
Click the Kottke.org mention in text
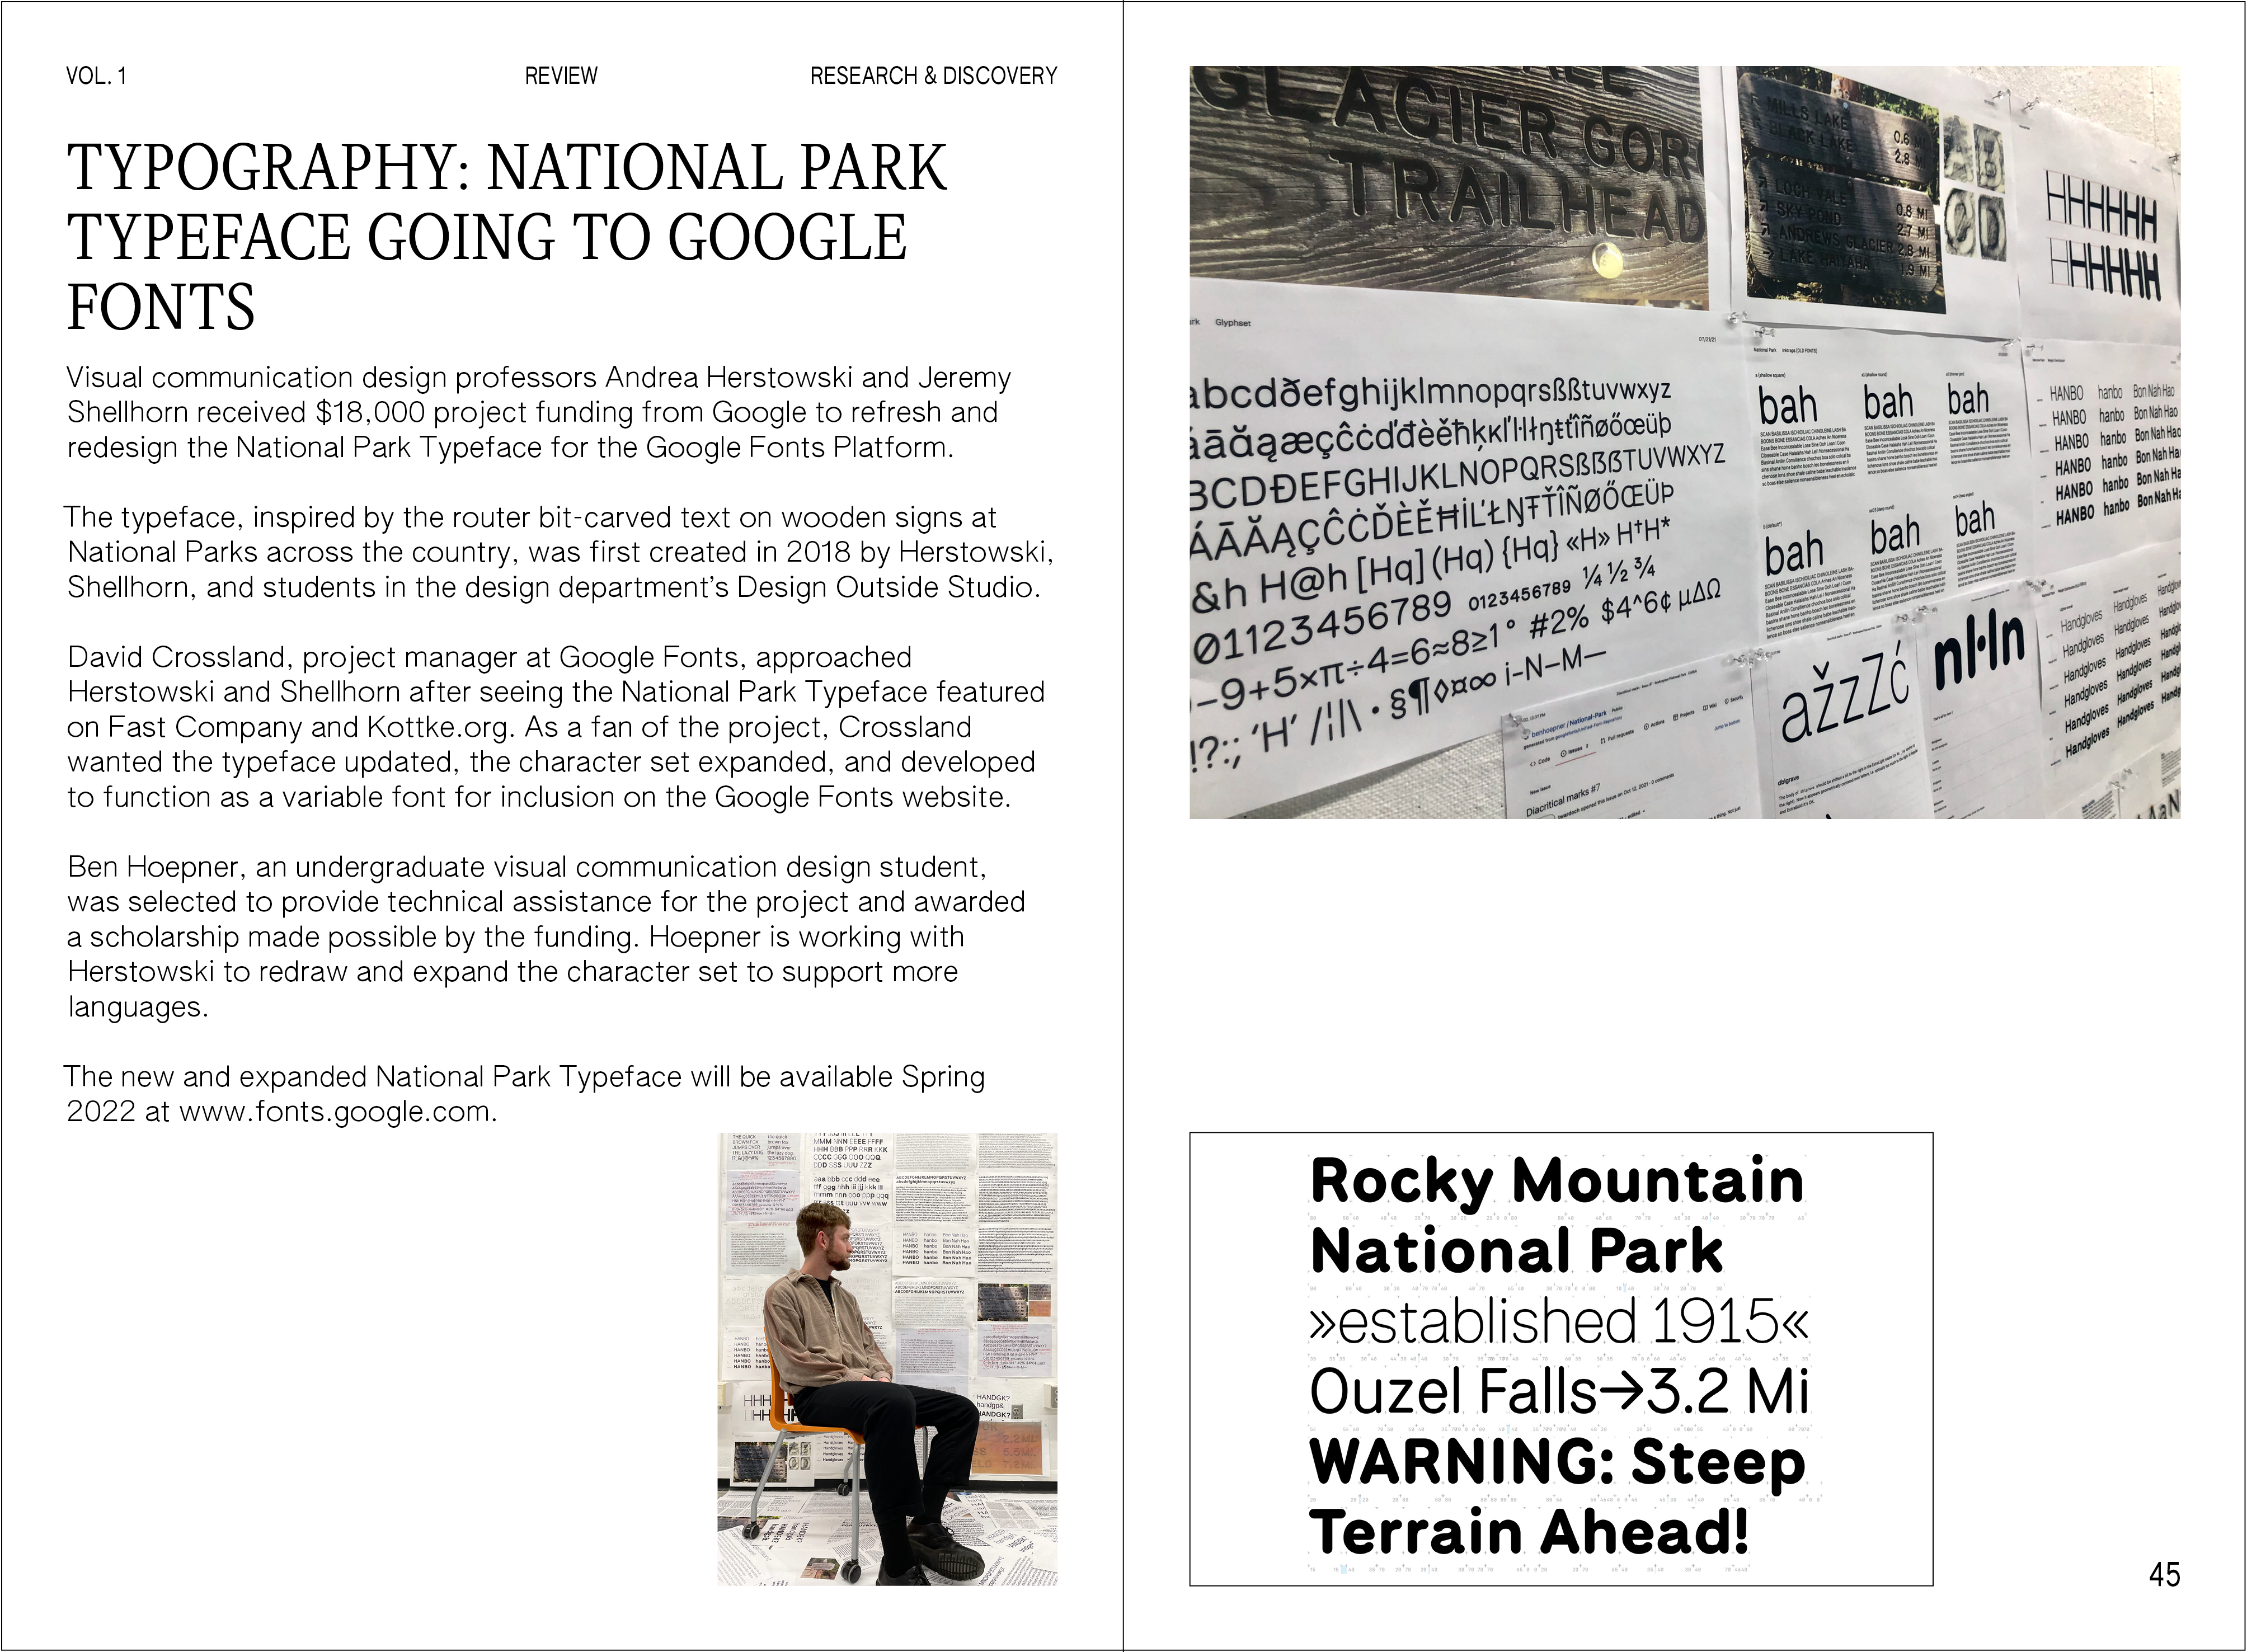[437, 727]
